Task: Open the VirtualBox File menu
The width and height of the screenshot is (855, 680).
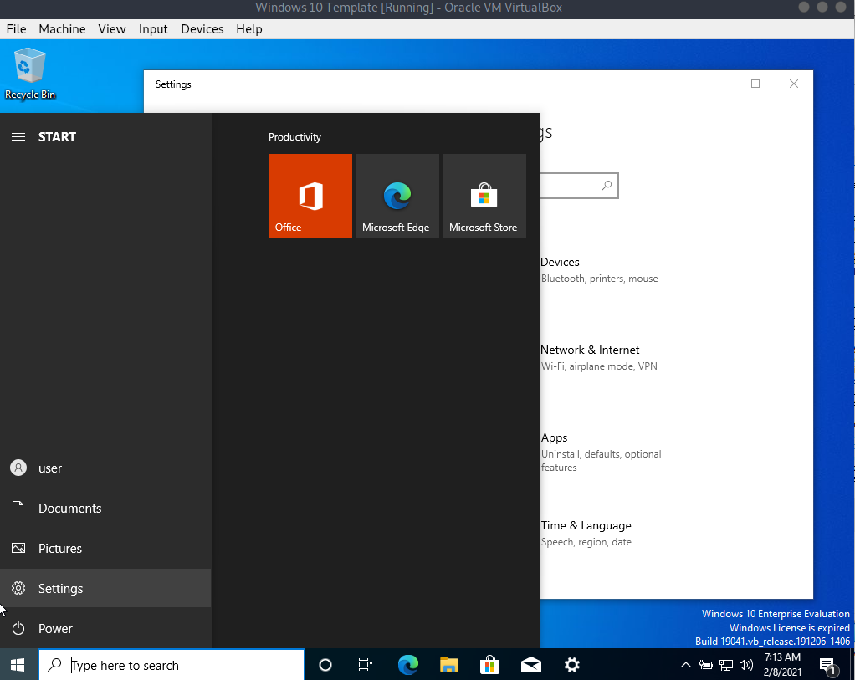Action: [x=17, y=29]
